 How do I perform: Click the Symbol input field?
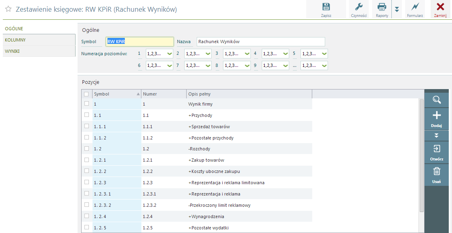[x=140, y=42]
